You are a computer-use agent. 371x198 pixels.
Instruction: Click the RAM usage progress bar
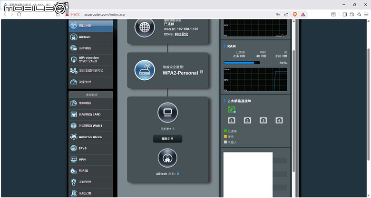pyautogui.click(x=242, y=63)
